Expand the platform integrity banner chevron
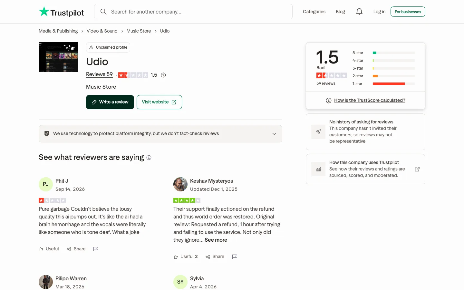Viewport: 464px width, 290px height. [274, 134]
